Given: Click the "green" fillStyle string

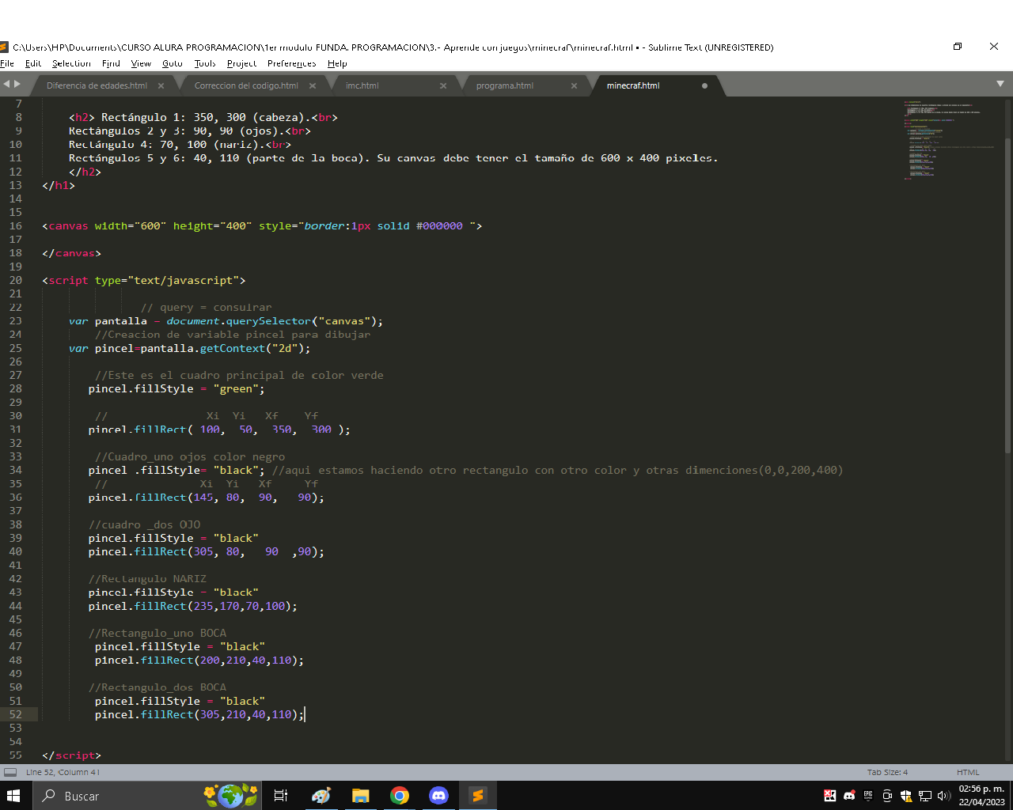Looking at the screenshot, I should 236,389.
